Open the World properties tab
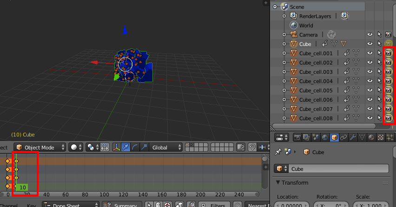The height and width of the screenshot is (207, 396). [325, 137]
